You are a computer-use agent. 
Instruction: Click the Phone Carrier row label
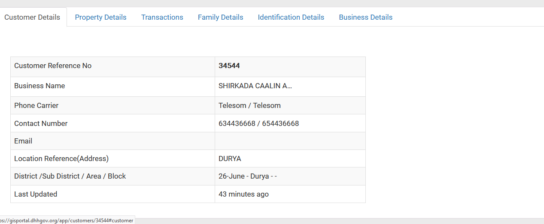[36, 105]
